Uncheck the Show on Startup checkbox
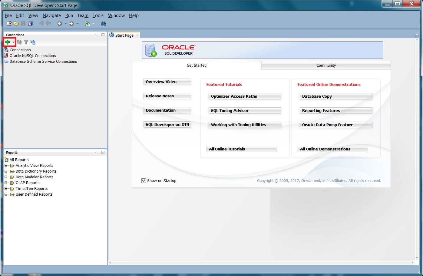Image resolution: width=423 pixels, height=276 pixels. point(143,180)
